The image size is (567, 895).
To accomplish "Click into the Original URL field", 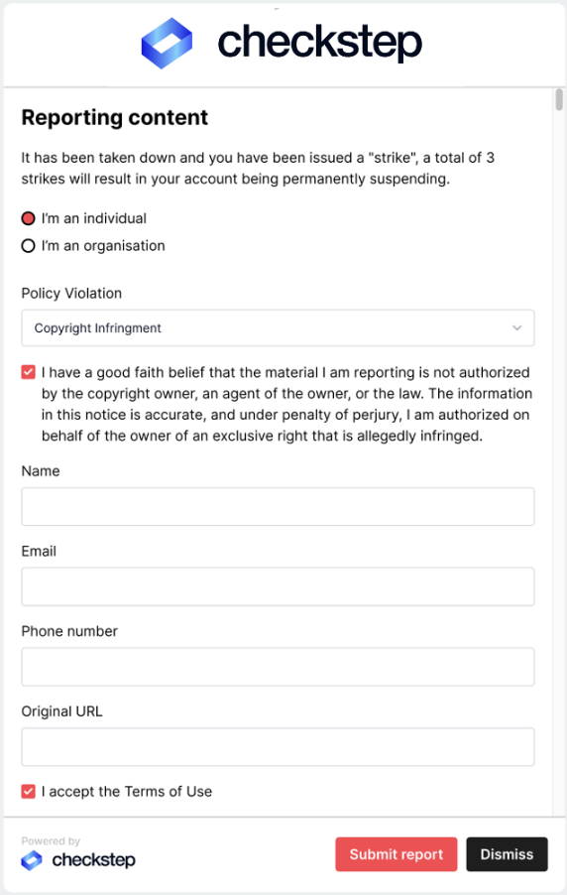I will click(278, 746).
